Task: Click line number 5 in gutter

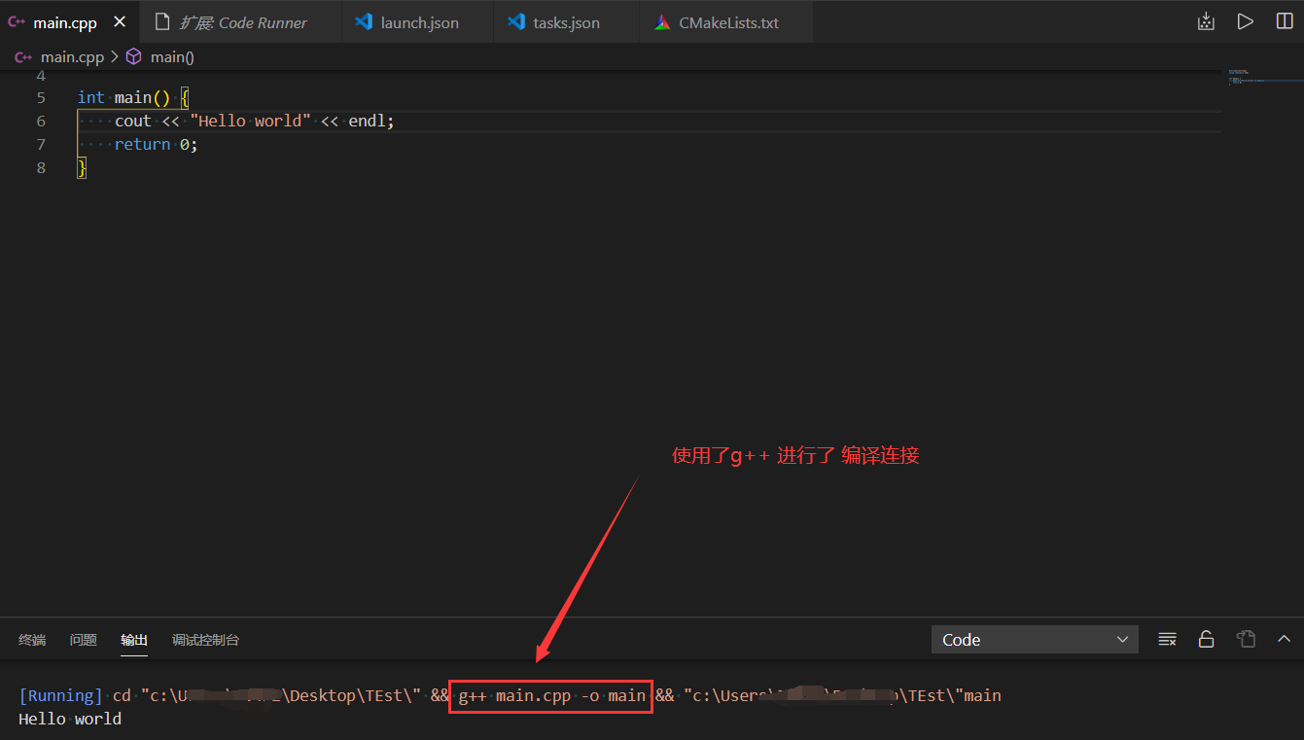Action: [41, 97]
